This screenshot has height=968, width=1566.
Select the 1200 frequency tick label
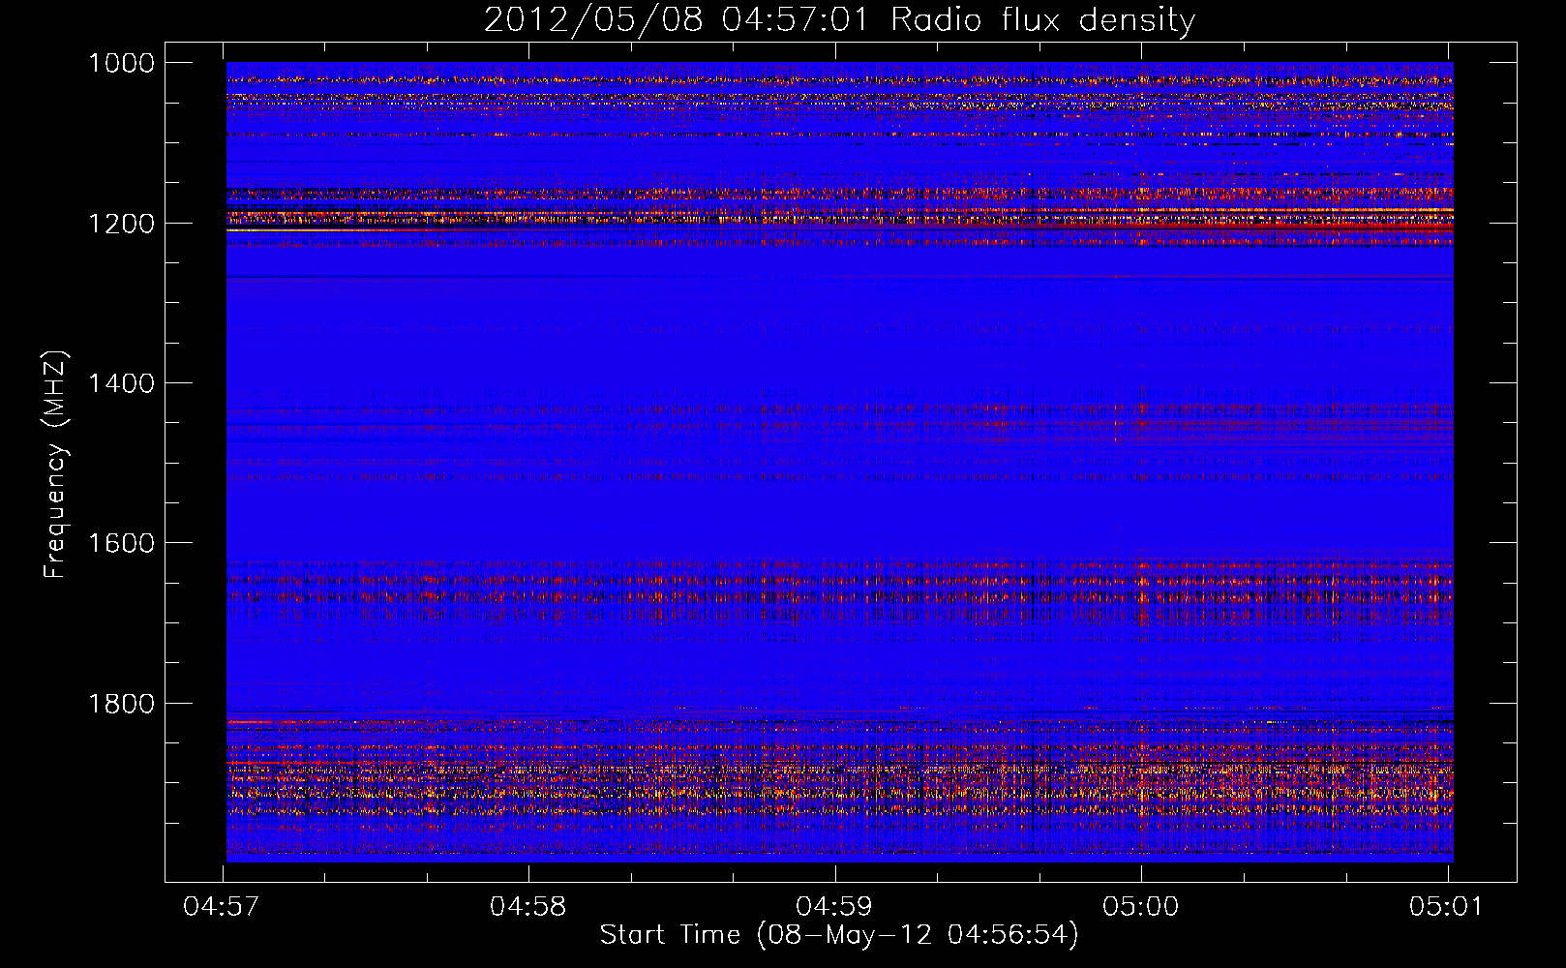pyautogui.click(x=121, y=224)
